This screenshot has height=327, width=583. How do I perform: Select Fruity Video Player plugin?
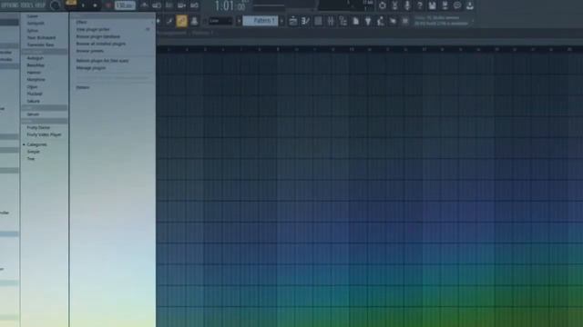[44, 135]
